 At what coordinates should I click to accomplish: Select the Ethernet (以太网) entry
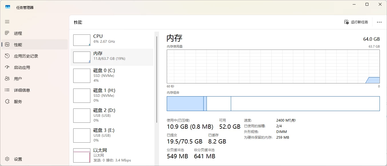[112, 155]
